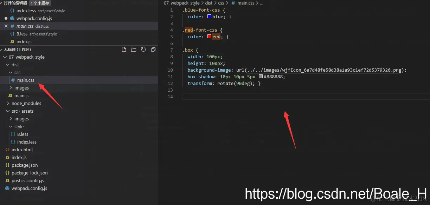This screenshot has width=430, height=205.
Task: Expand the node_modules folder
Action: (8, 103)
